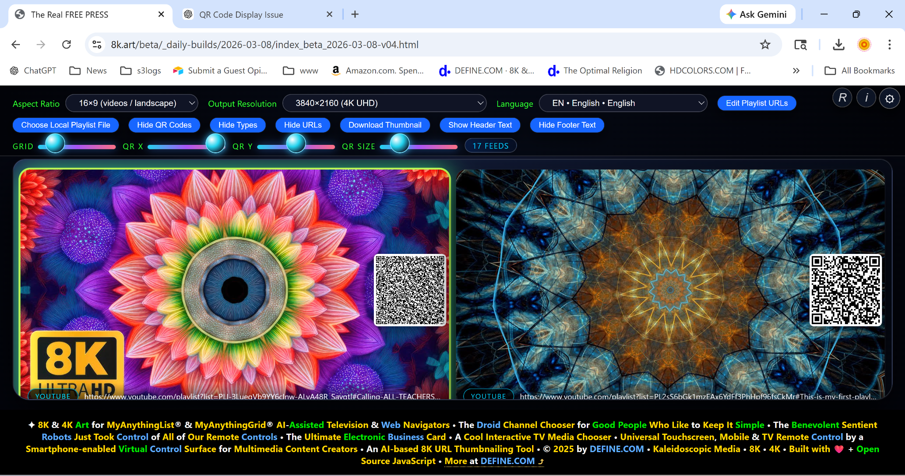The image size is (905, 476).
Task: Click the QR code on flower thumbnail
Action: 410,290
